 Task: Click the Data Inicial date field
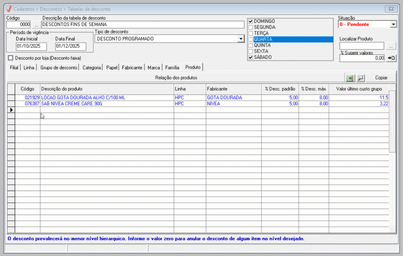click(x=31, y=46)
